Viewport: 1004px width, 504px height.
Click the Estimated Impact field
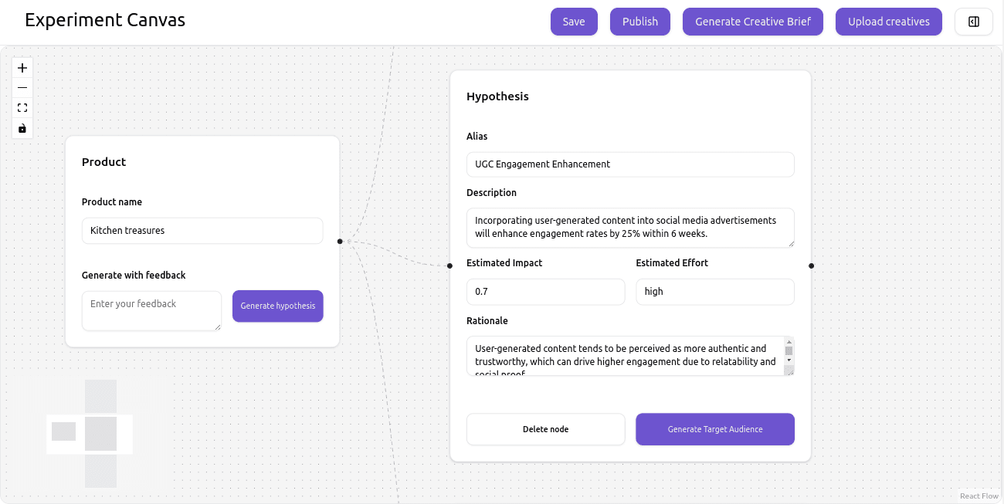tap(545, 292)
